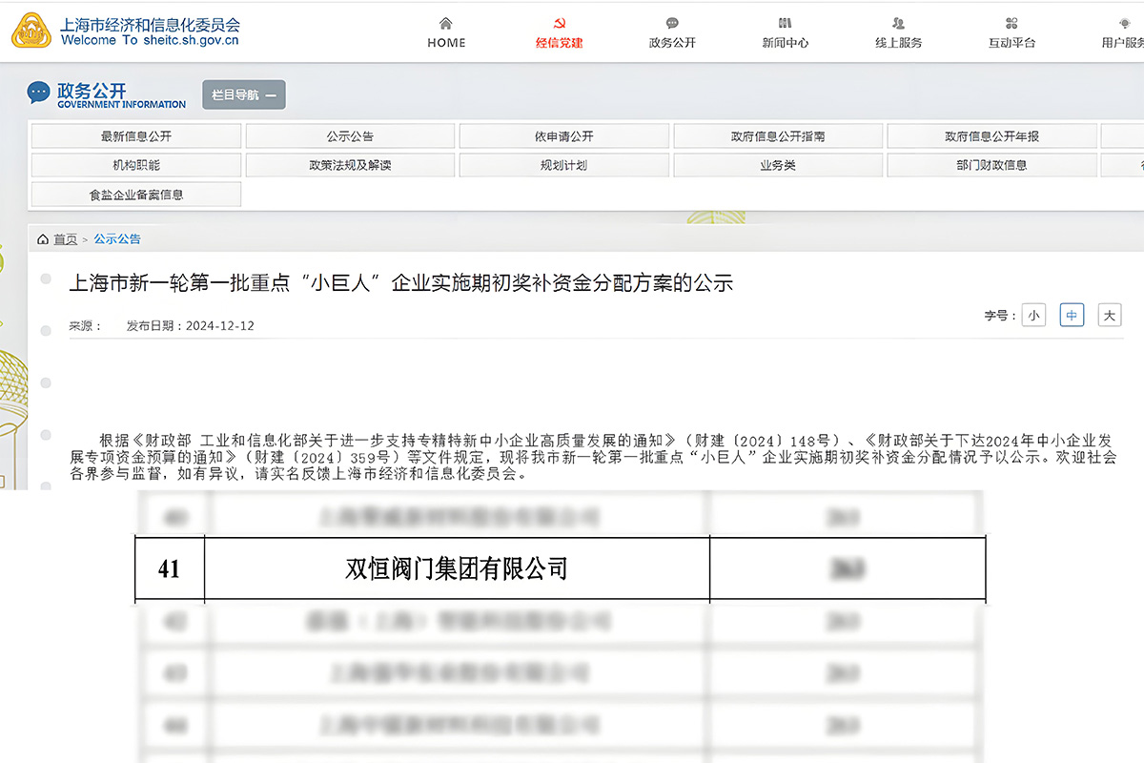Screen dimensions: 1144x763
Task: Open 食盐企业备案信息 section
Action: click(x=136, y=195)
